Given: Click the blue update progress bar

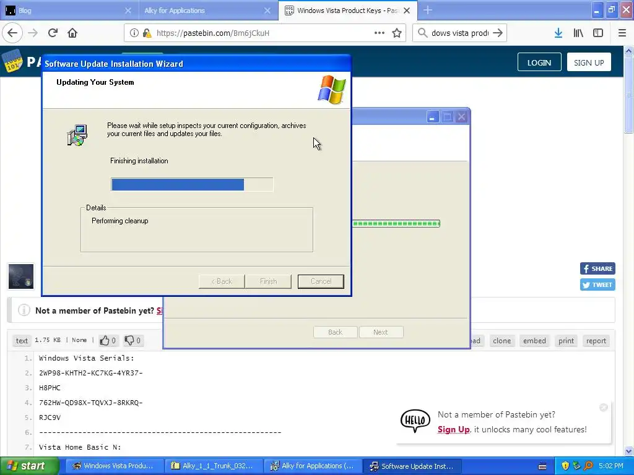Looking at the screenshot, I should [x=192, y=184].
